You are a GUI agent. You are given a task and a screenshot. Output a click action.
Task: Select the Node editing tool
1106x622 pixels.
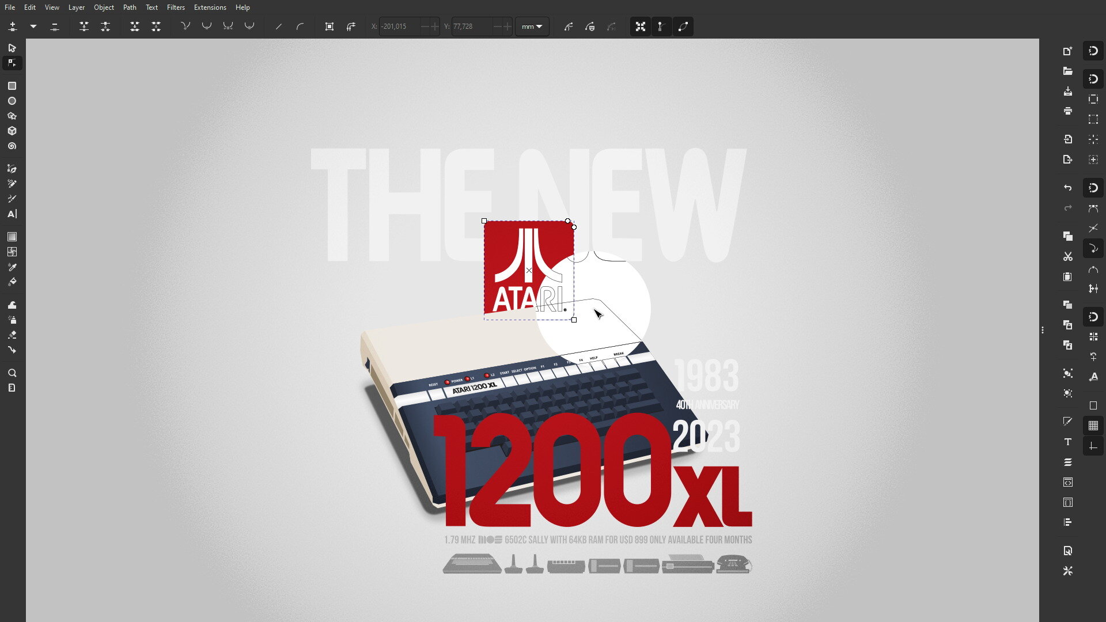pos(12,63)
